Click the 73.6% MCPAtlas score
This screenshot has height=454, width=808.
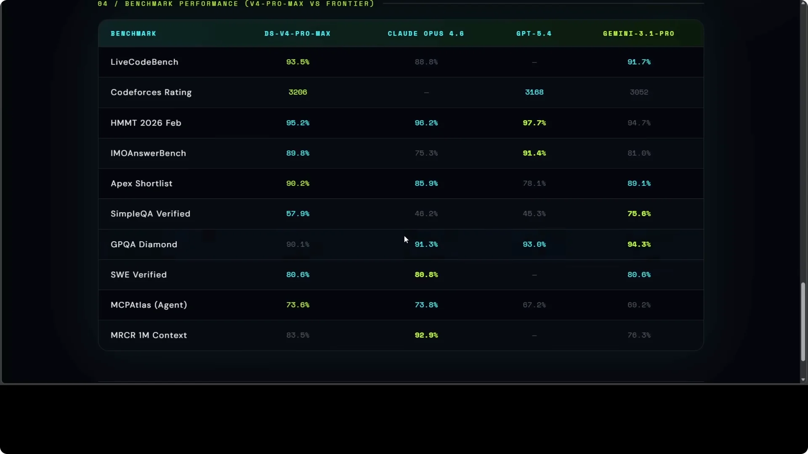pos(298,305)
